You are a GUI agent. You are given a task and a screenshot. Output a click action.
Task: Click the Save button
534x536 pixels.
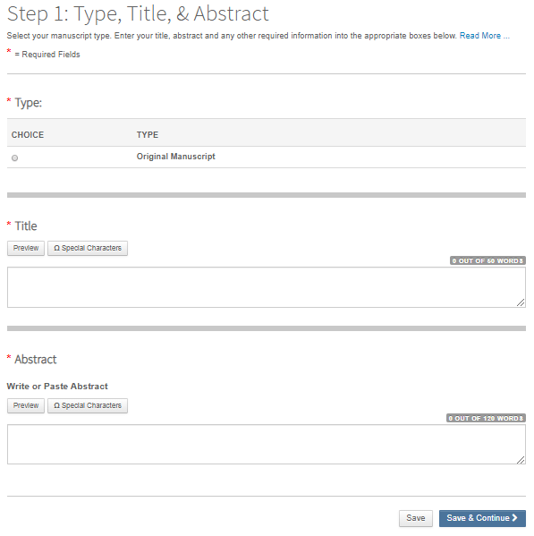click(x=416, y=518)
